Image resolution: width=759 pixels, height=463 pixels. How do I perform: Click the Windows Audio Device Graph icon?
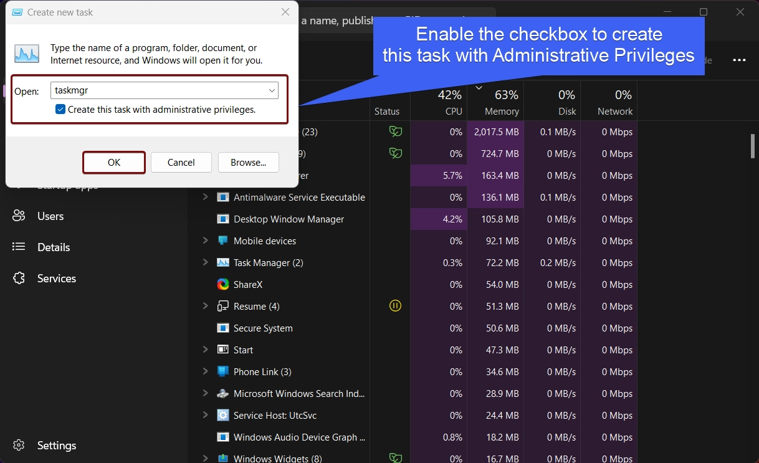click(223, 437)
